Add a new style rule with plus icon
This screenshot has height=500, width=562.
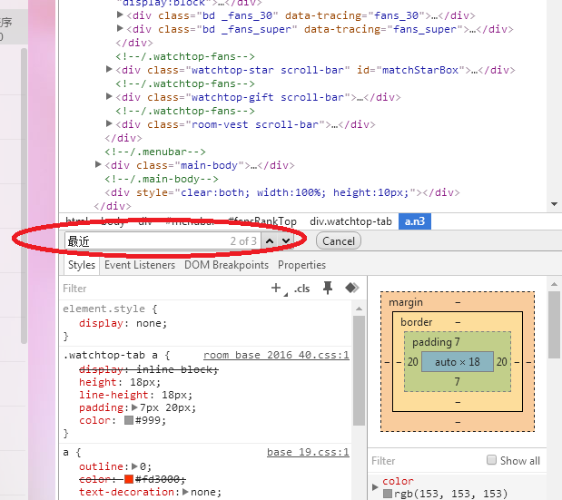tap(276, 288)
